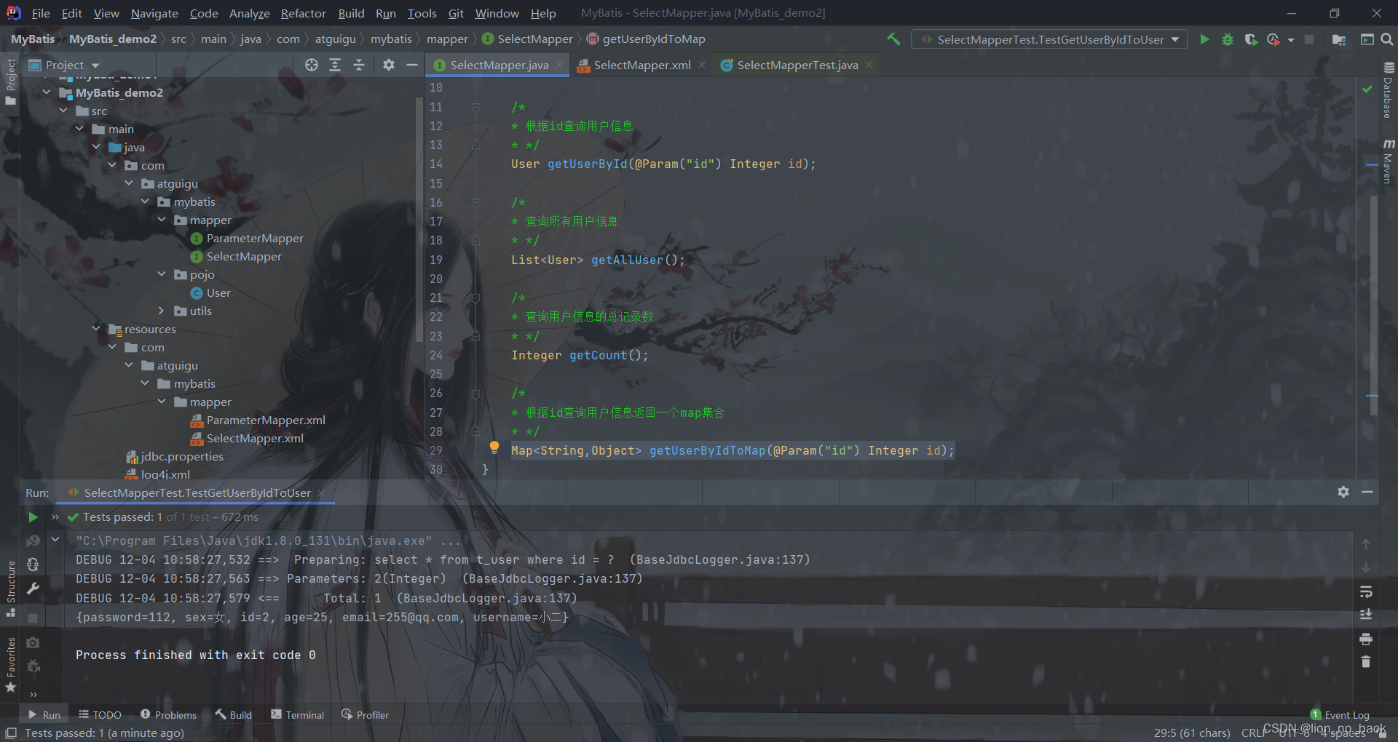Image resolution: width=1398 pixels, height=742 pixels.
Task: Rerun test with green play icon in Run panel
Action: coord(33,517)
